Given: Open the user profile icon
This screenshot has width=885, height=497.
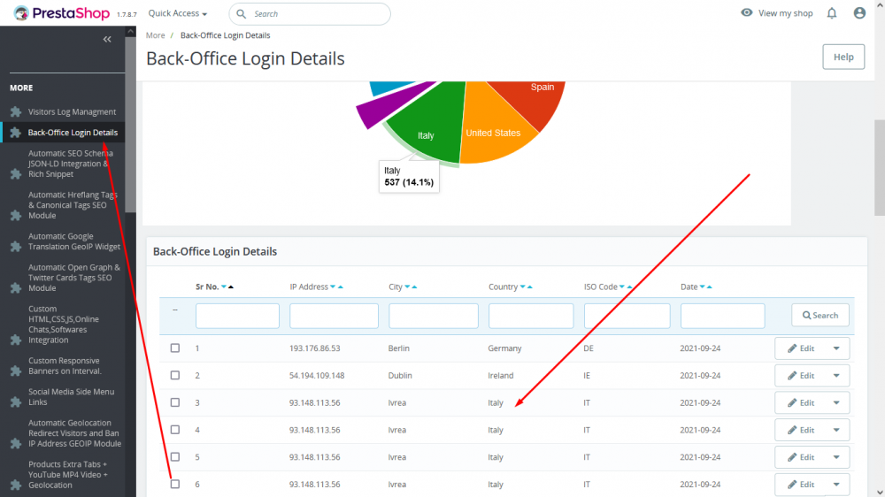Looking at the screenshot, I should [x=859, y=13].
